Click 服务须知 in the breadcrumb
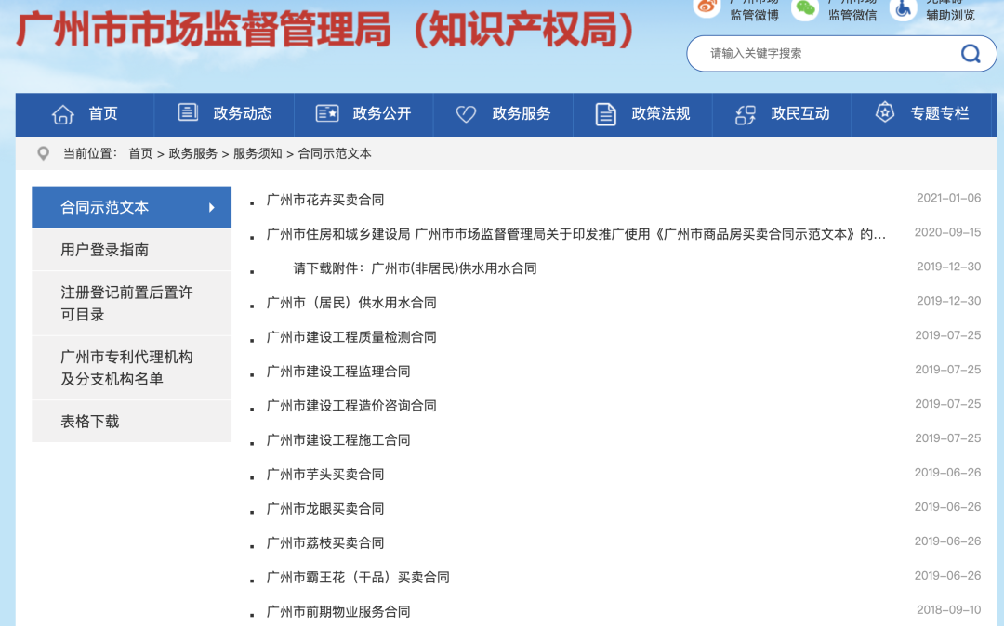Image resolution: width=1004 pixels, height=626 pixels. pyautogui.click(x=258, y=154)
